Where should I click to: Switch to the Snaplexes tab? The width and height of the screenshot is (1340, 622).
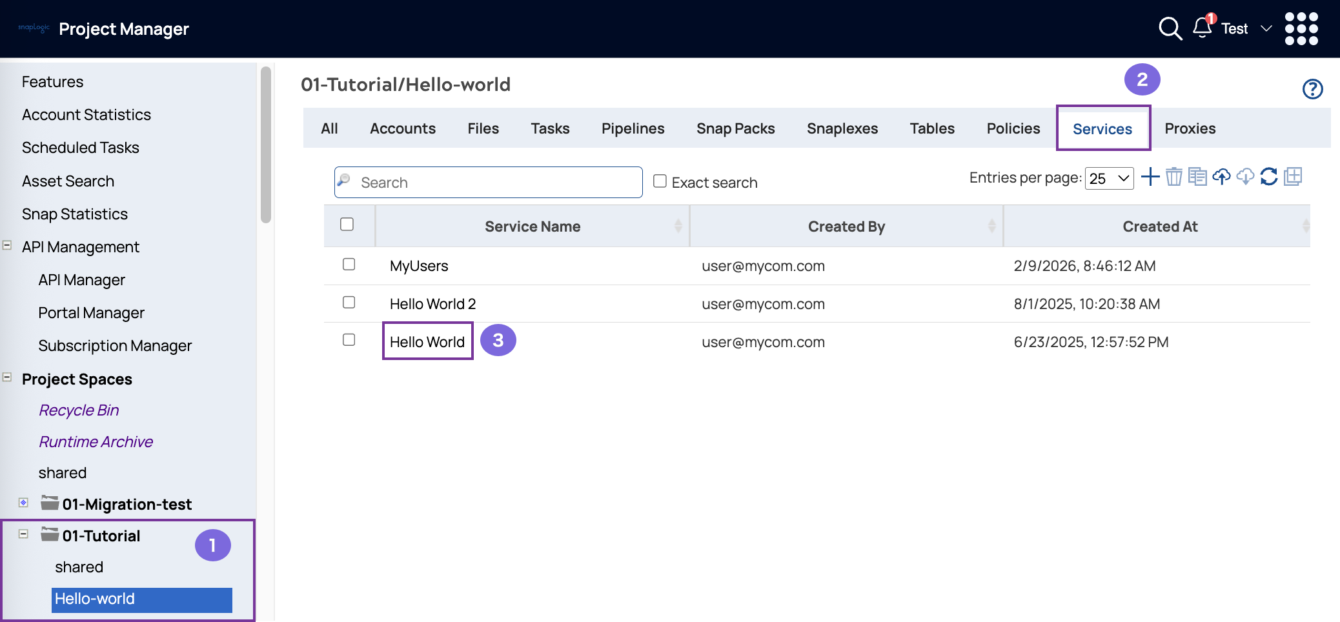842,128
